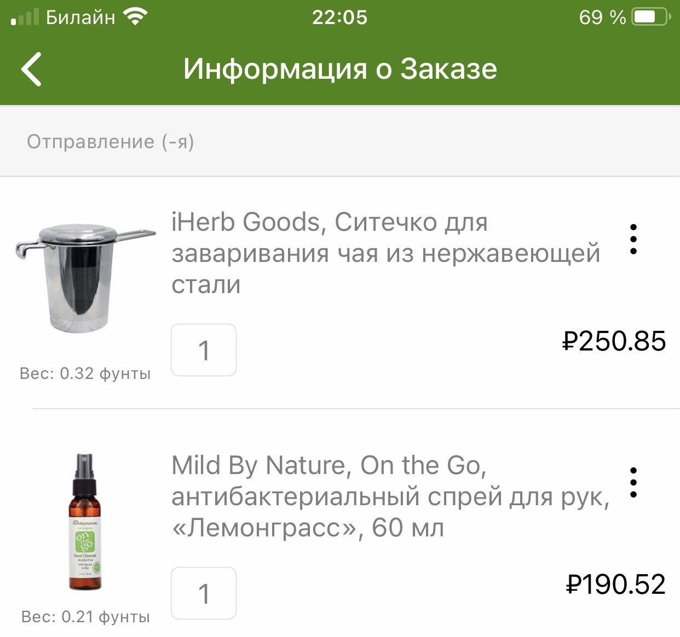Tap the Билайн carrier name

[x=80, y=17]
